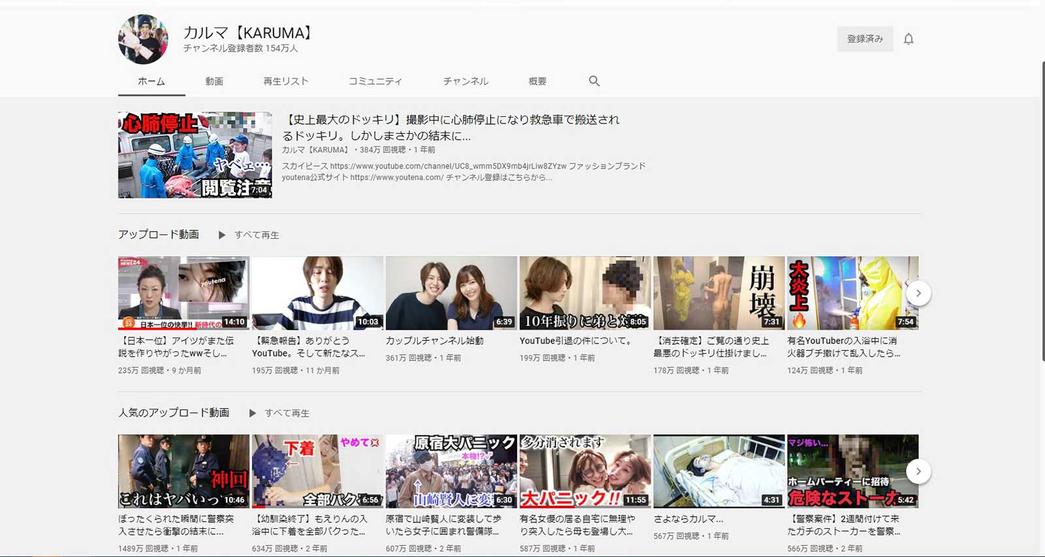Click title 【幼馴染終了】もえりんの入浴中
The height and width of the screenshot is (557, 1045).
point(310,525)
